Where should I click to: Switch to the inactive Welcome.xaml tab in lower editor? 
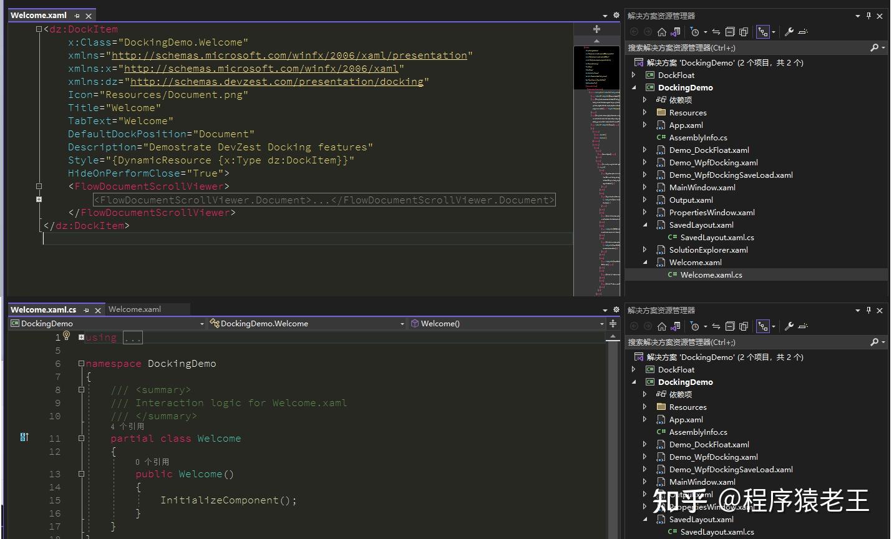[x=135, y=309]
